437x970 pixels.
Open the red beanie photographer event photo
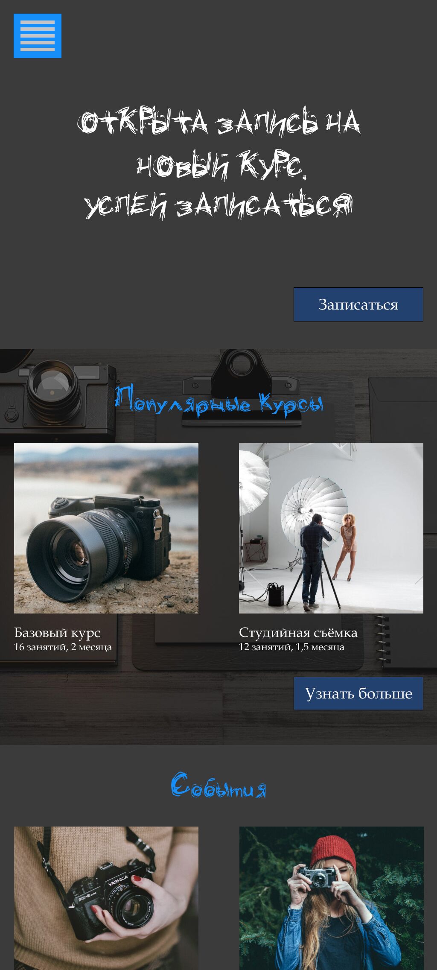click(x=332, y=898)
